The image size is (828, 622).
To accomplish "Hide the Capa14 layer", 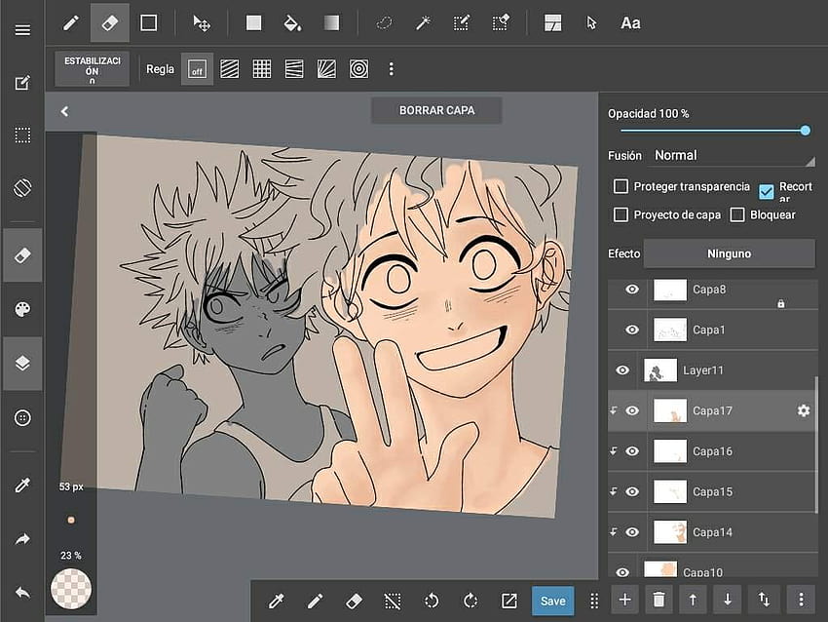I will [631, 532].
